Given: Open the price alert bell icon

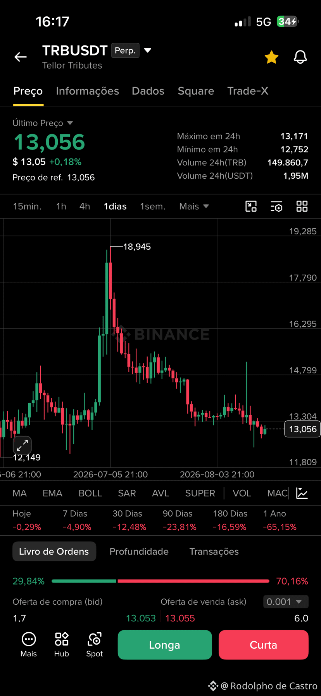Looking at the screenshot, I should tap(300, 57).
